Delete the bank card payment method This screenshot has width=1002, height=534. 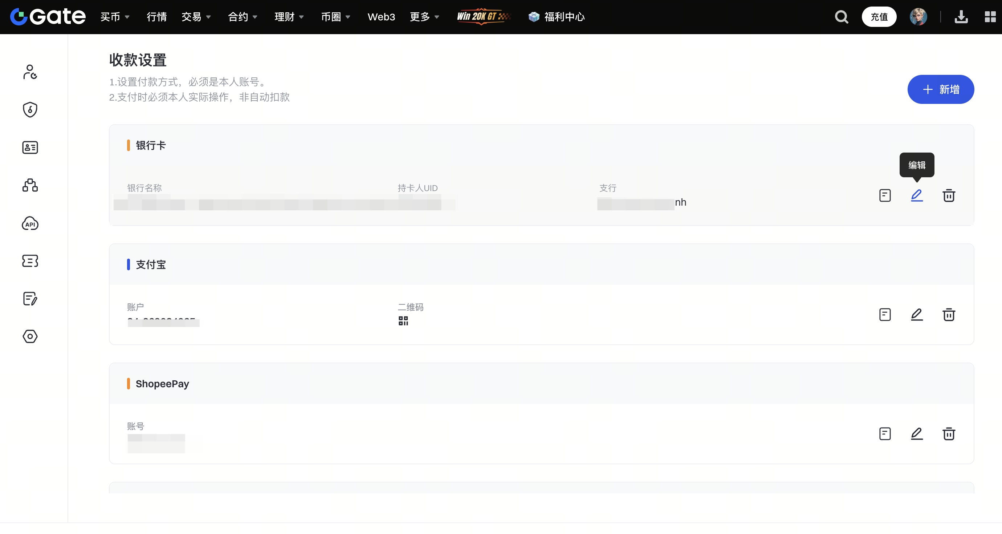948,195
